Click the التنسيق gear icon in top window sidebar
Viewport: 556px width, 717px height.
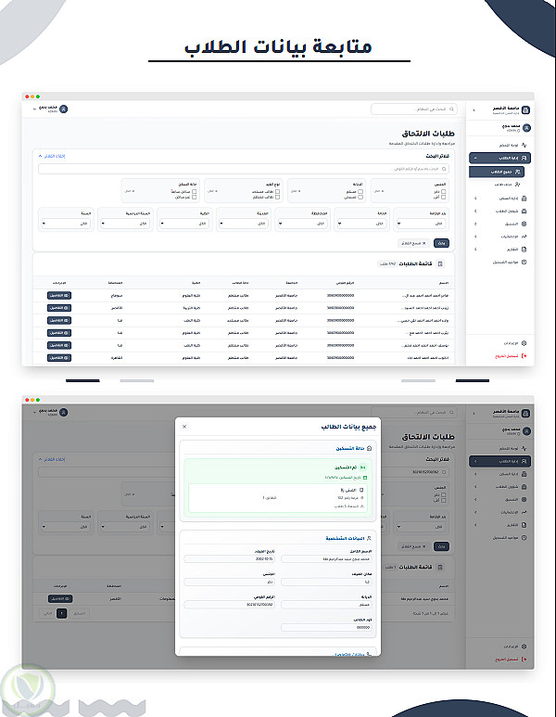pyautogui.click(x=524, y=224)
